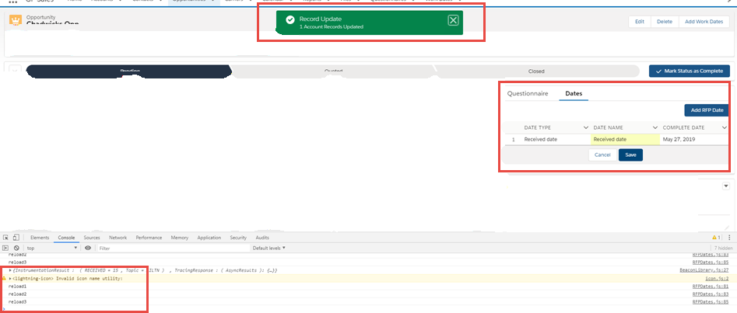This screenshot has height=313, width=737.
Task: Open the Network tab in DevTools
Action: [x=118, y=238]
